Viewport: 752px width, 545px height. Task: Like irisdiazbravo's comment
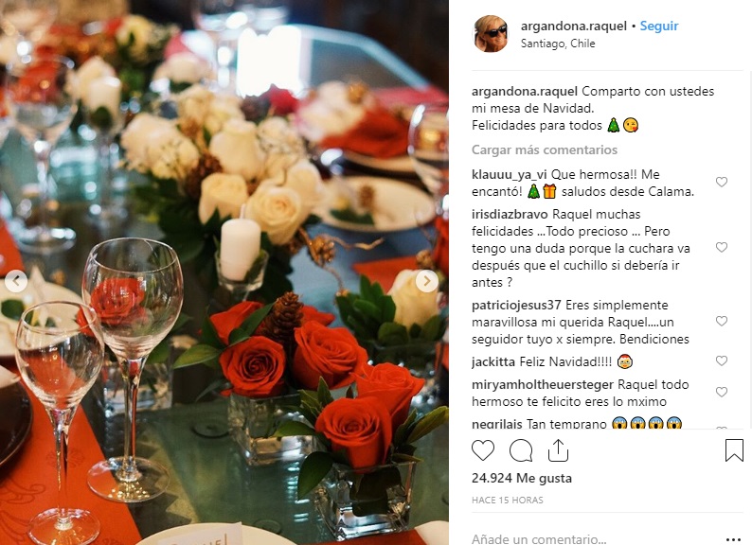[x=722, y=247]
